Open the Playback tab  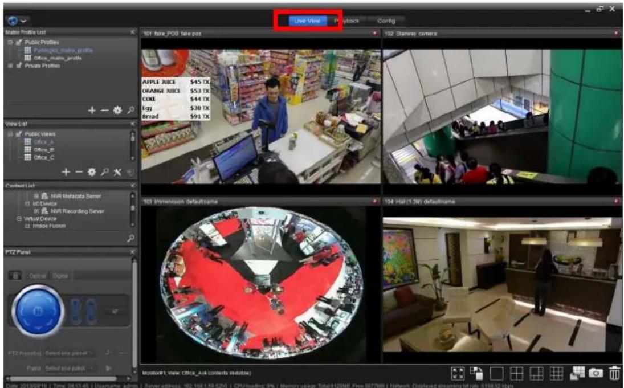(347, 21)
